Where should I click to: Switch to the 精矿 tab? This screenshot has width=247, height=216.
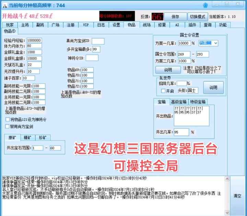tap(27, 137)
